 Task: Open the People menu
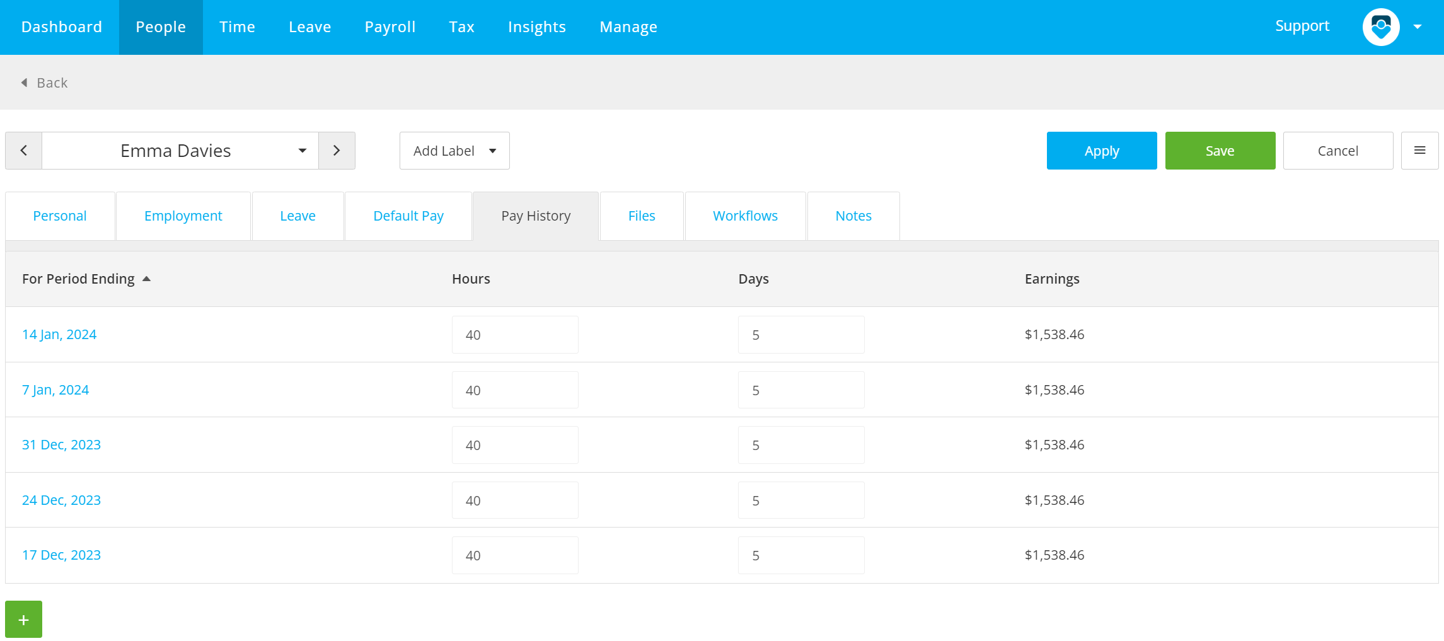pyautogui.click(x=161, y=27)
